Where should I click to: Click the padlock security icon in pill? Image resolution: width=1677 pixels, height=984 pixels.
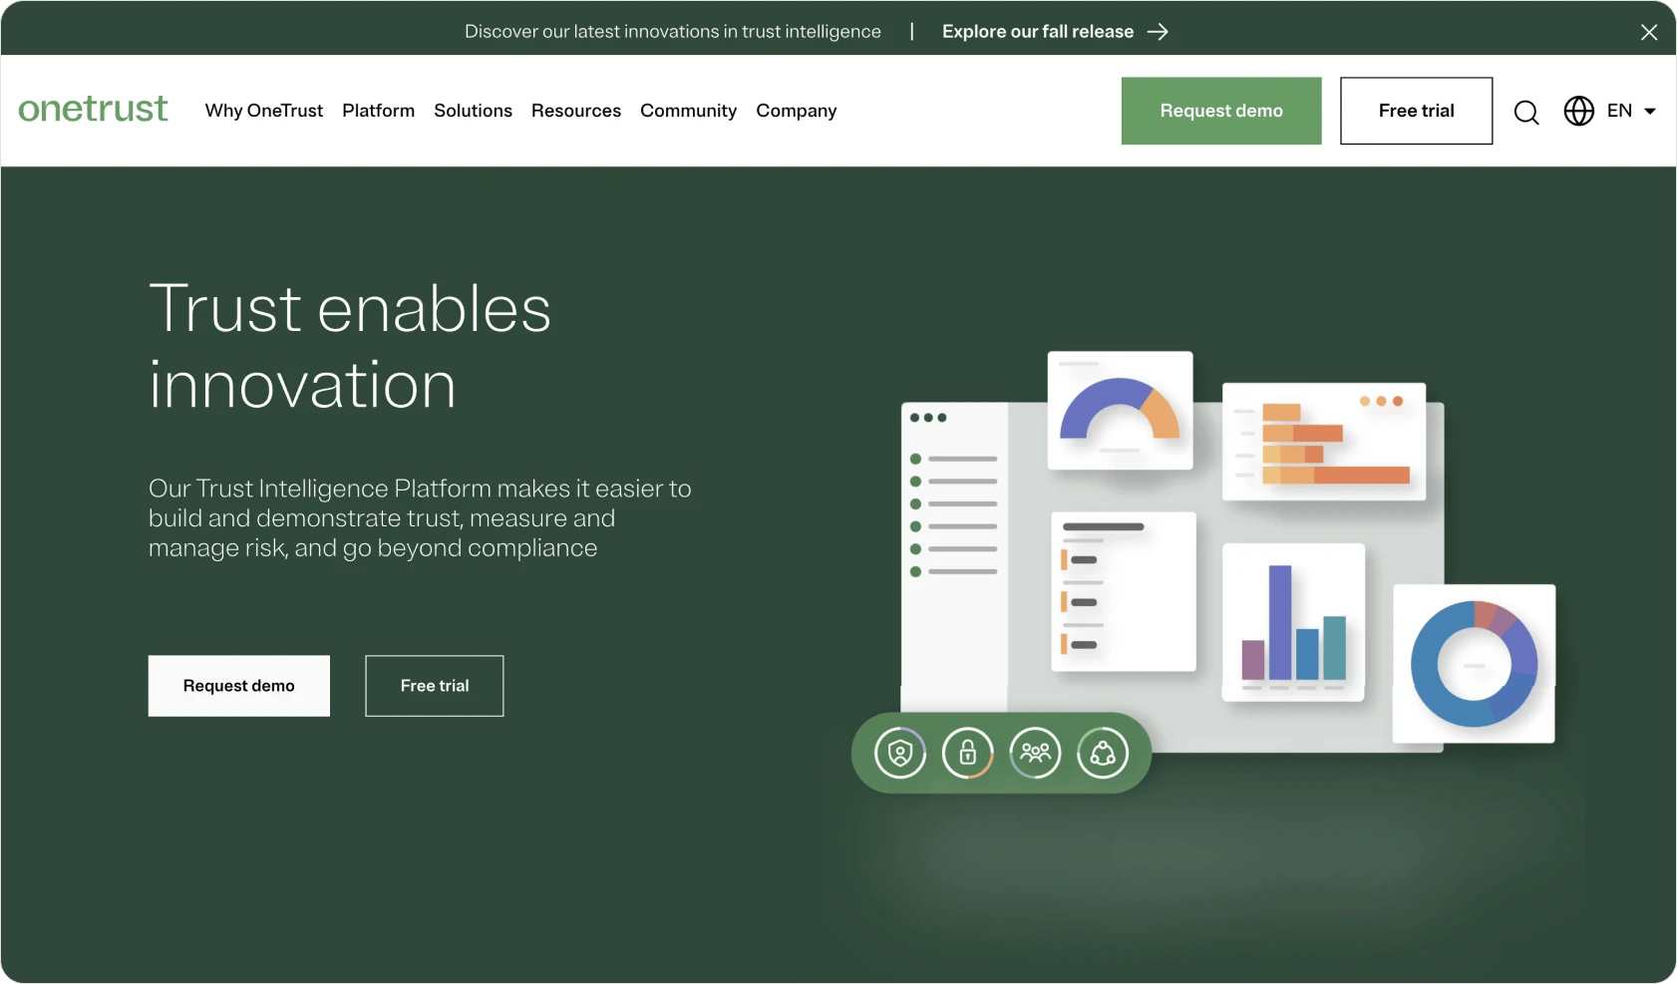coord(968,753)
